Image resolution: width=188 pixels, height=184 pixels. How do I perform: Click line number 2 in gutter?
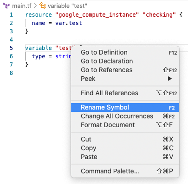pyautogui.click(x=11, y=23)
